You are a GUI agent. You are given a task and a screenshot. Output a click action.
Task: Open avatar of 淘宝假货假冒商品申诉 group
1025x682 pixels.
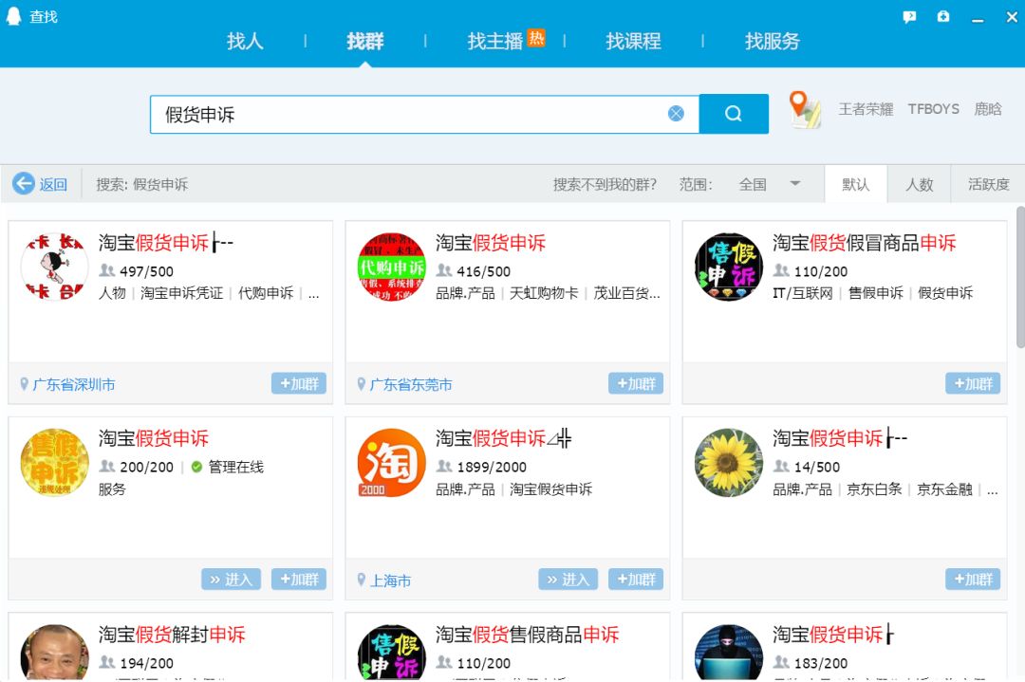[x=729, y=267]
